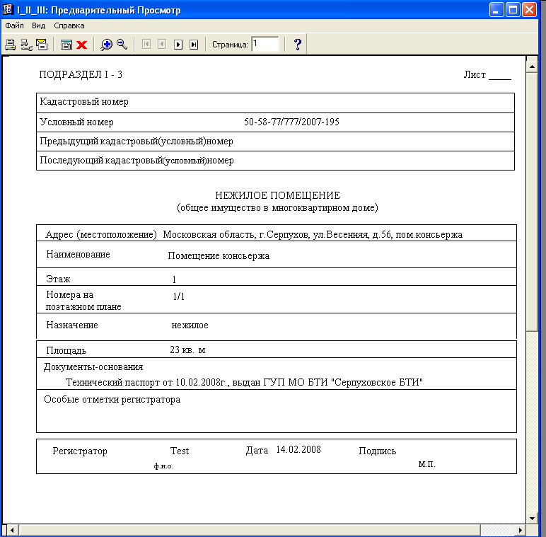Click the "Подпись" label
546x537 pixels.
[x=378, y=451]
